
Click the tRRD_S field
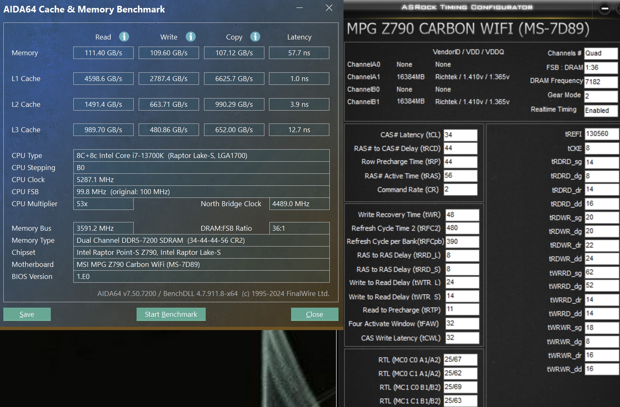pyautogui.click(x=462, y=269)
